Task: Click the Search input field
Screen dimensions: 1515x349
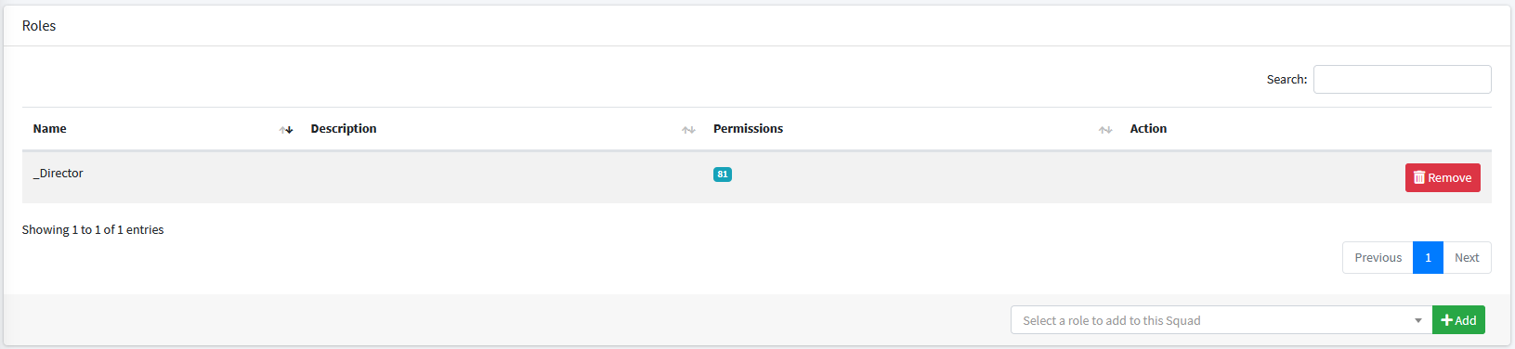Action: pyautogui.click(x=1402, y=80)
